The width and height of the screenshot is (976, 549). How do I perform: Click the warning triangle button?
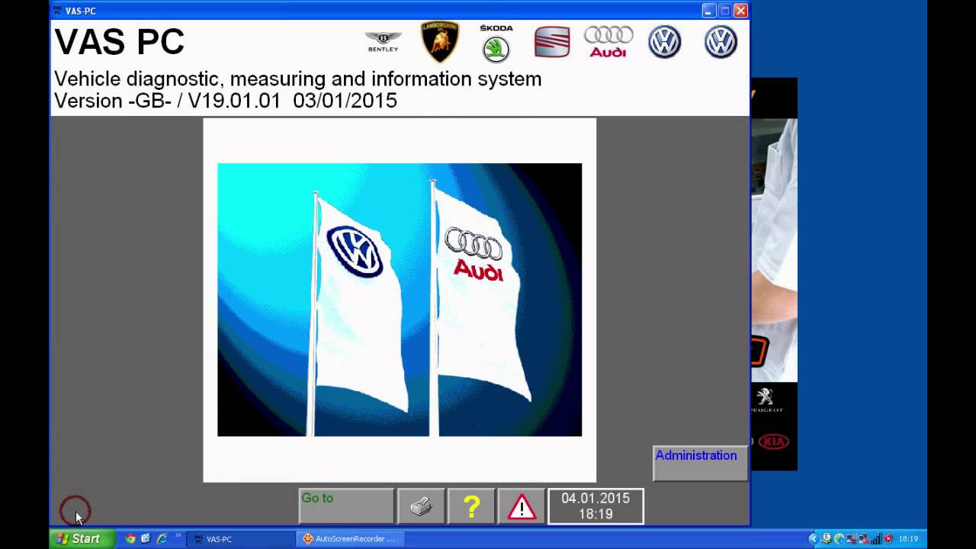tap(522, 506)
